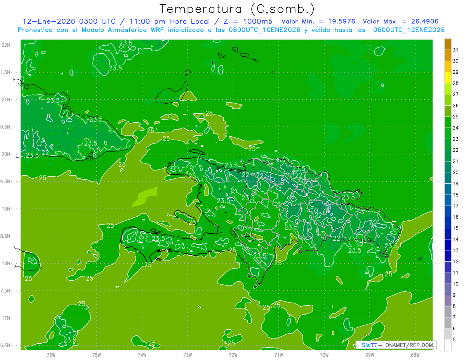Screen dimensions: 466x360
Task: Click the "Temperatura (C,somb.)" title
Action: [237, 9]
